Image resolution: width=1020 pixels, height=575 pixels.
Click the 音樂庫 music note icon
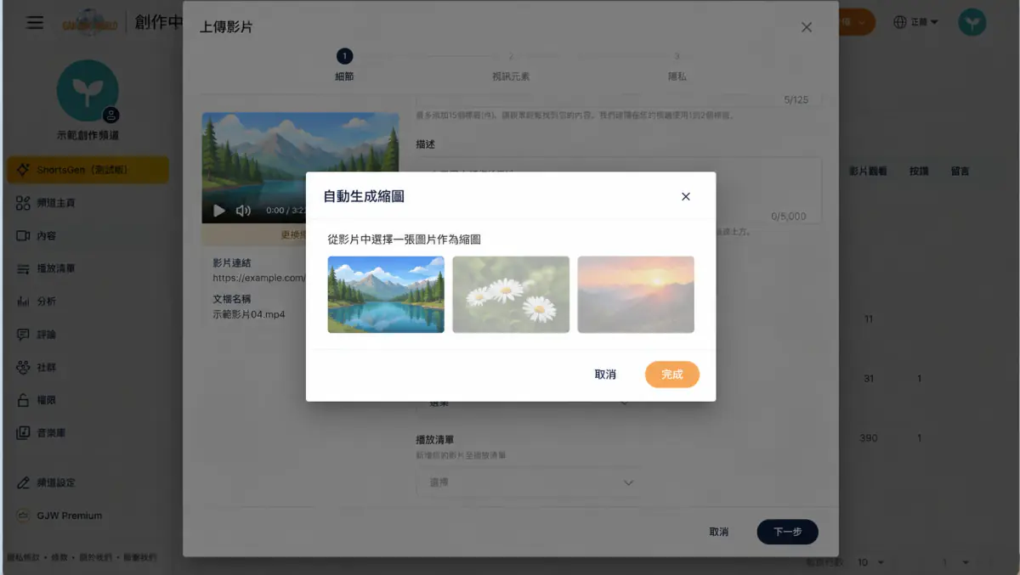tap(24, 433)
